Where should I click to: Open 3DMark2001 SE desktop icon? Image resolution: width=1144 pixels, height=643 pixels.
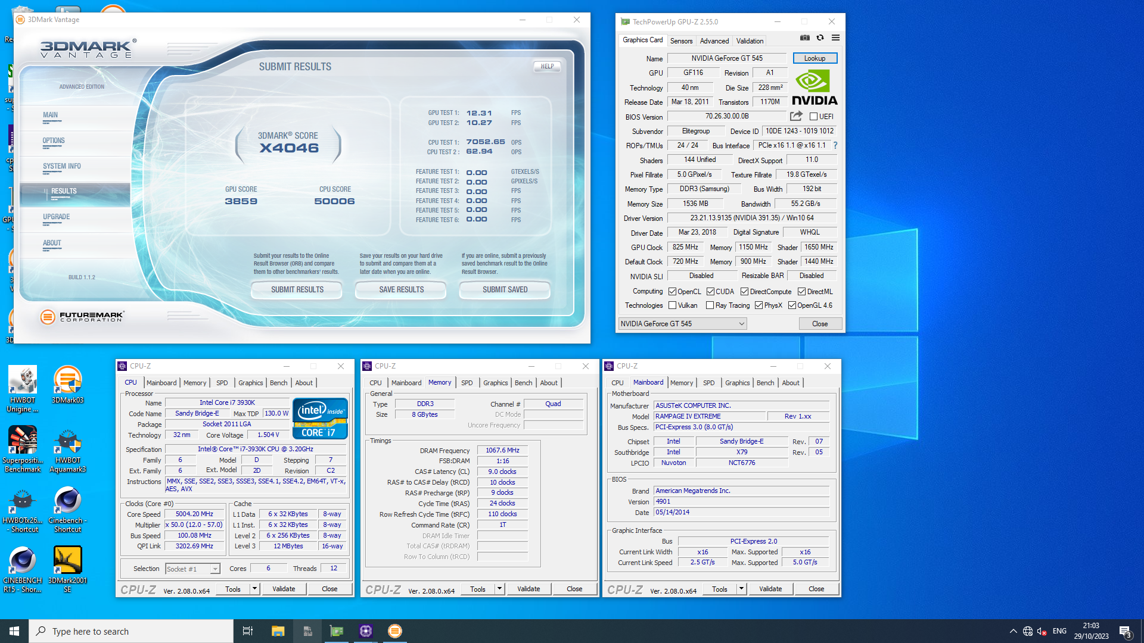pos(67,570)
